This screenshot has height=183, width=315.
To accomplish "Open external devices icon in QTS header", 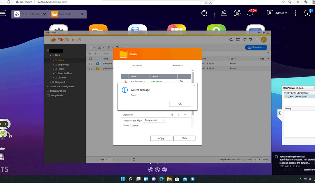I will 237,13.
